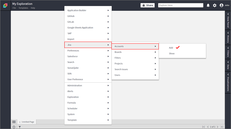Open Administration submenu
Screen dimensions: 231x129
[x=88, y=85]
